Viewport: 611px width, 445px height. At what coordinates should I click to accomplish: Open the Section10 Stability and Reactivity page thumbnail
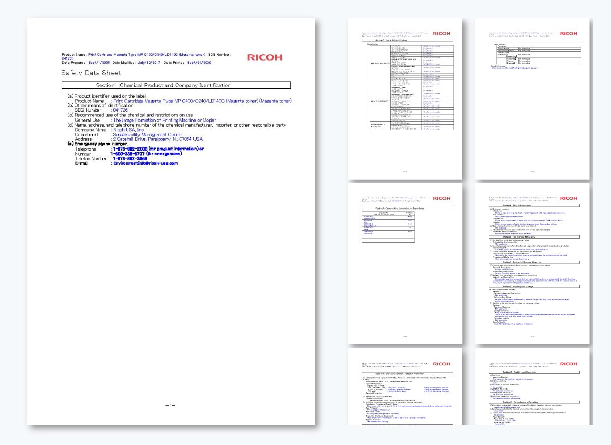[532, 386]
